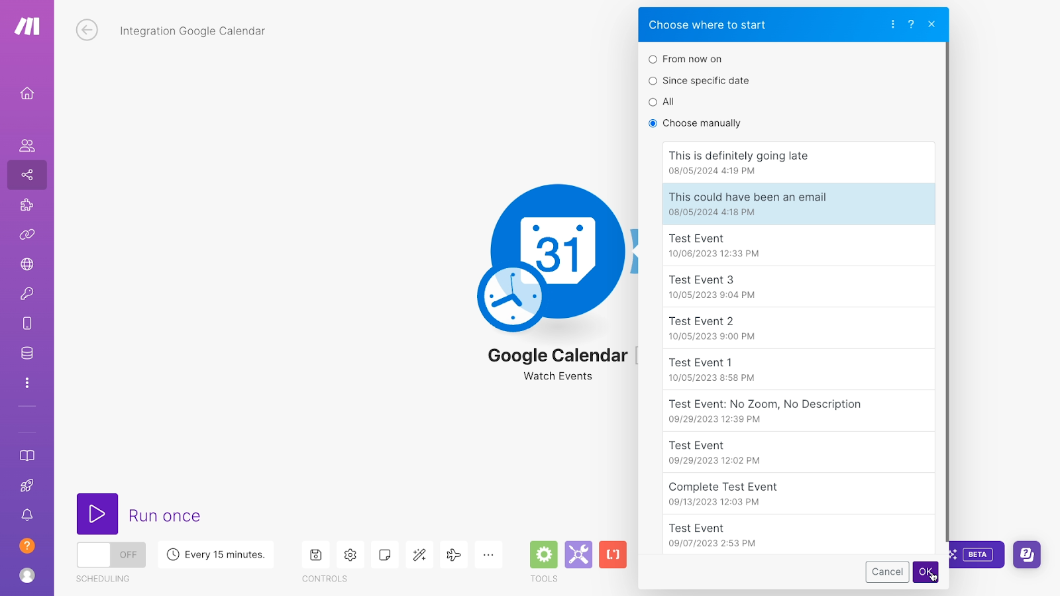Select the Test Event 3 entry
1060x596 pixels.
pyautogui.click(x=798, y=287)
